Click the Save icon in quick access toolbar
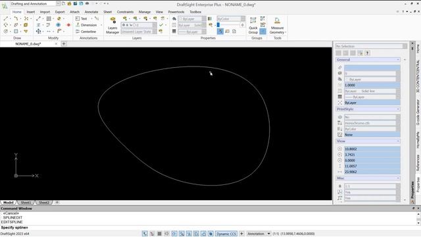 point(81,4)
